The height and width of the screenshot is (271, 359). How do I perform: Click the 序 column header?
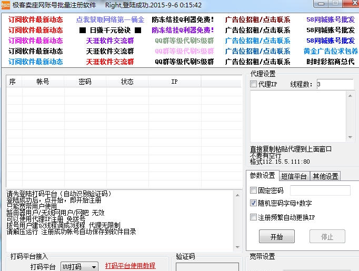point(14,82)
